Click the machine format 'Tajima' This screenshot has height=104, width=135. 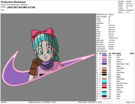(x=111, y=14)
